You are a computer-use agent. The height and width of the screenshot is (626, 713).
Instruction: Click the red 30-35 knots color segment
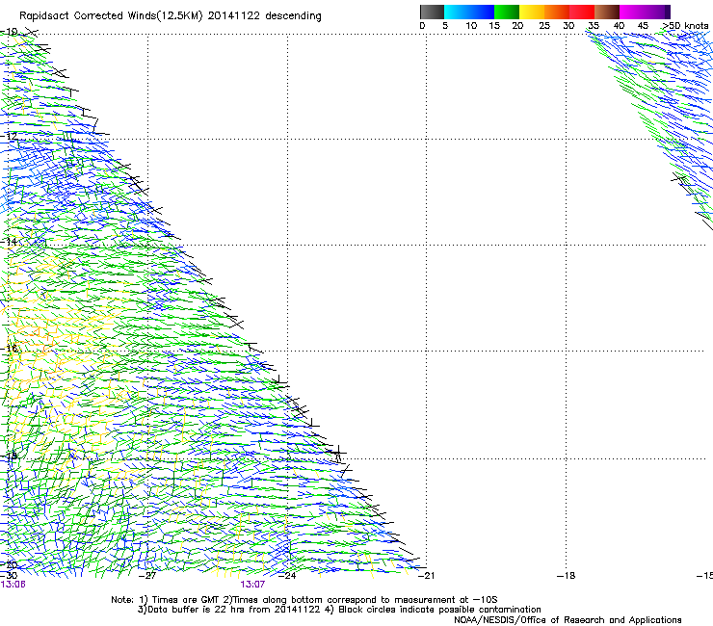(x=582, y=12)
